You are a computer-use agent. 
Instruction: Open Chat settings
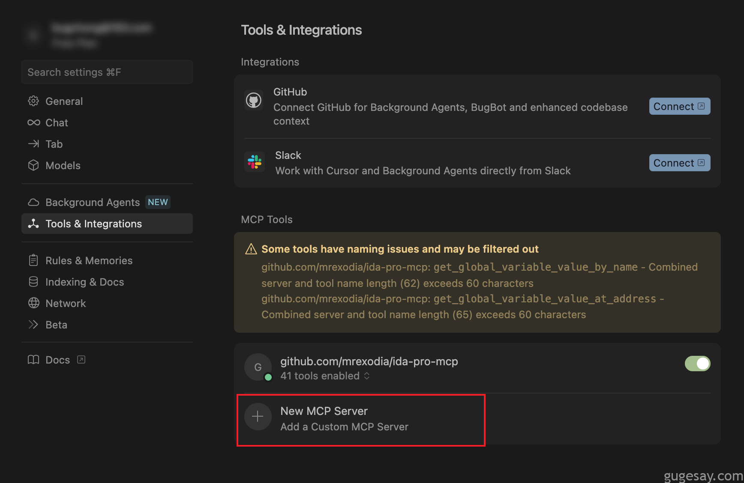[x=107, y=122]
